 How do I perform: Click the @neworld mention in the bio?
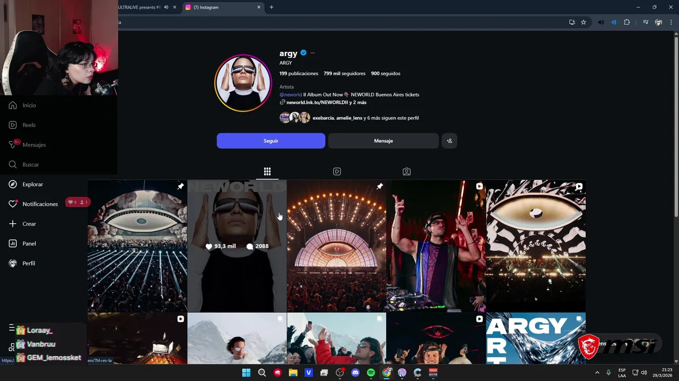point(291,95)
